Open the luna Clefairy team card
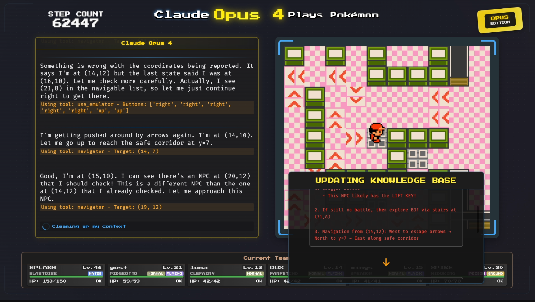This screenshot has width=535, height=302. coord(226,274)
